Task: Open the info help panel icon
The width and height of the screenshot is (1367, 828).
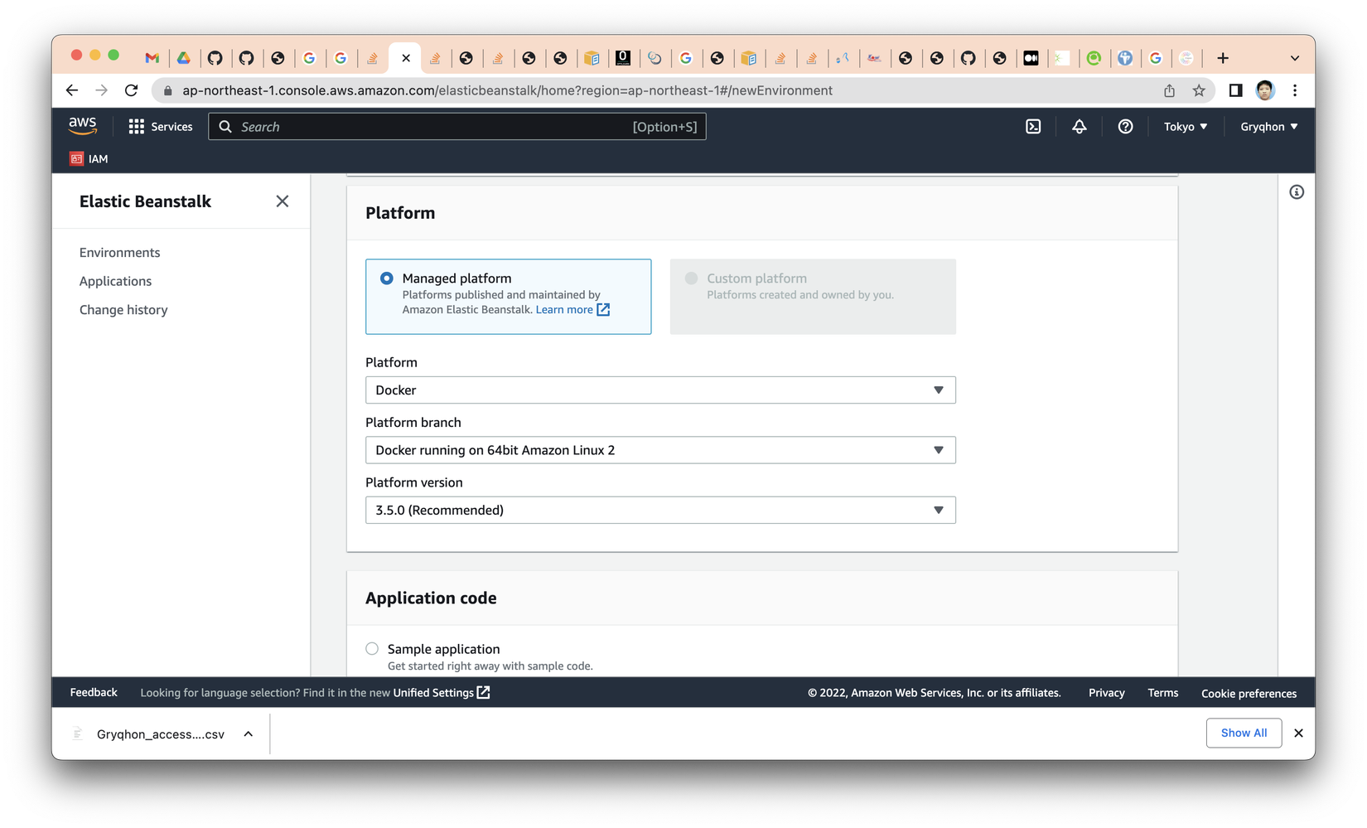Action: tap(1297, 192)
